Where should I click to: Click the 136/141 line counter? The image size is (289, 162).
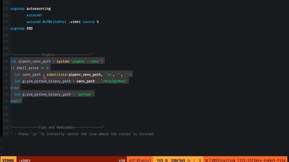[x=178, y=160]
